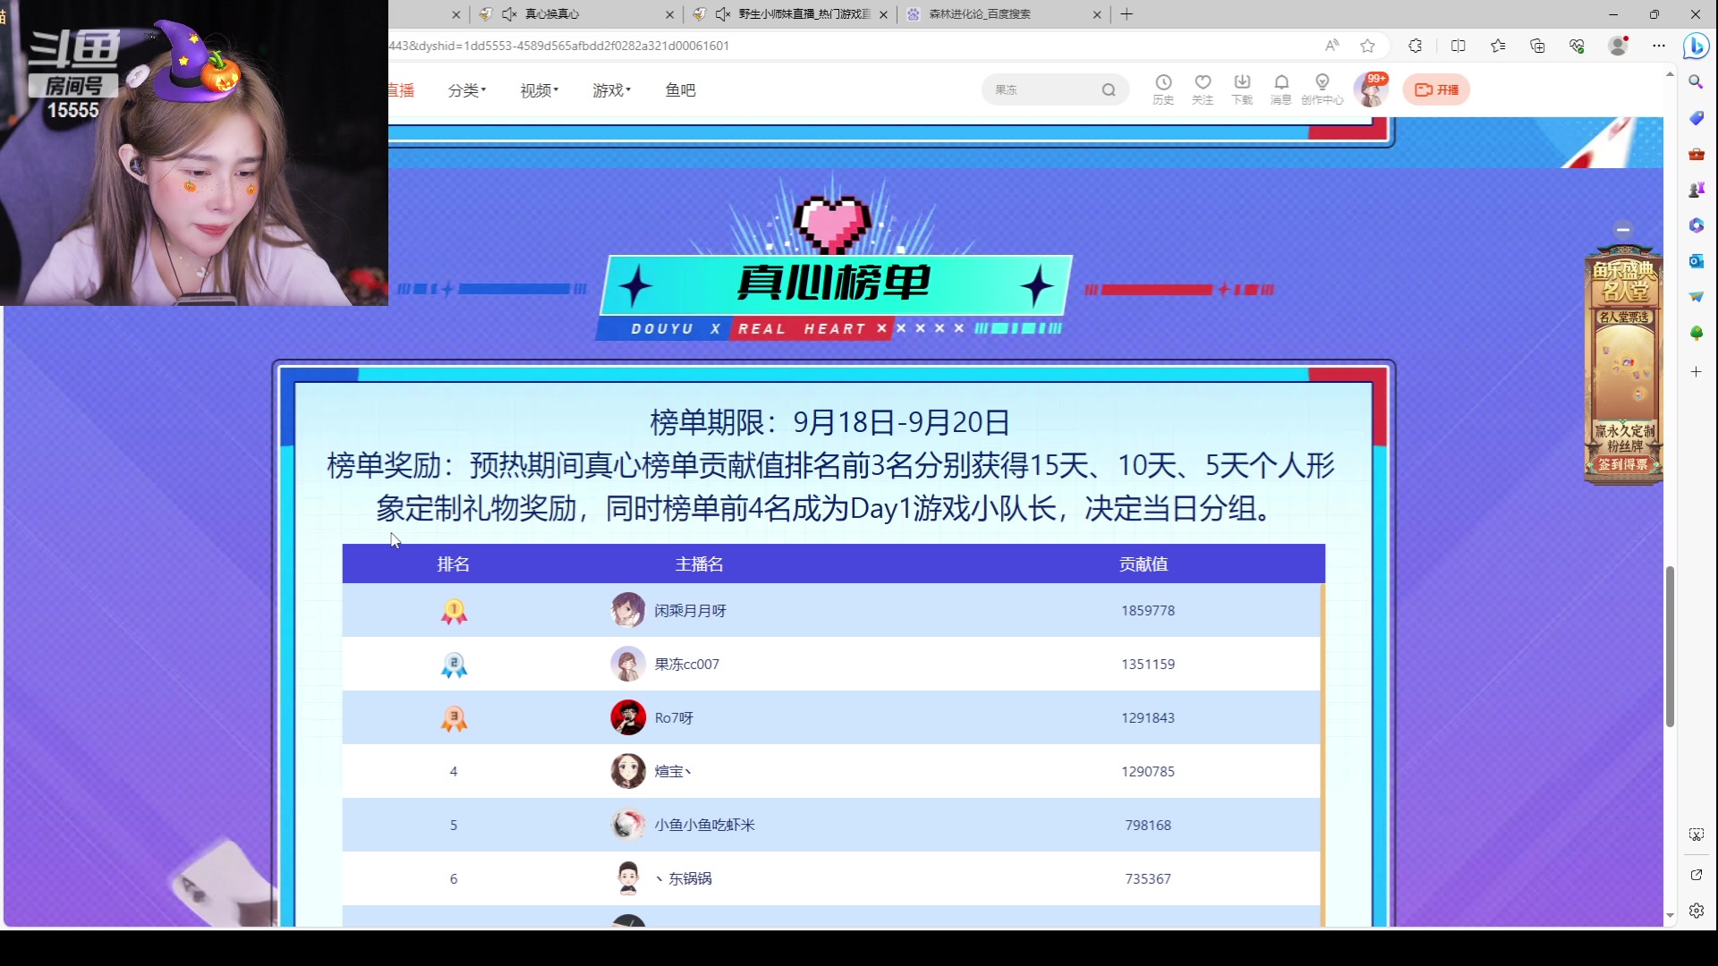Open the sidebar green tree icon

click(1696, 333)
